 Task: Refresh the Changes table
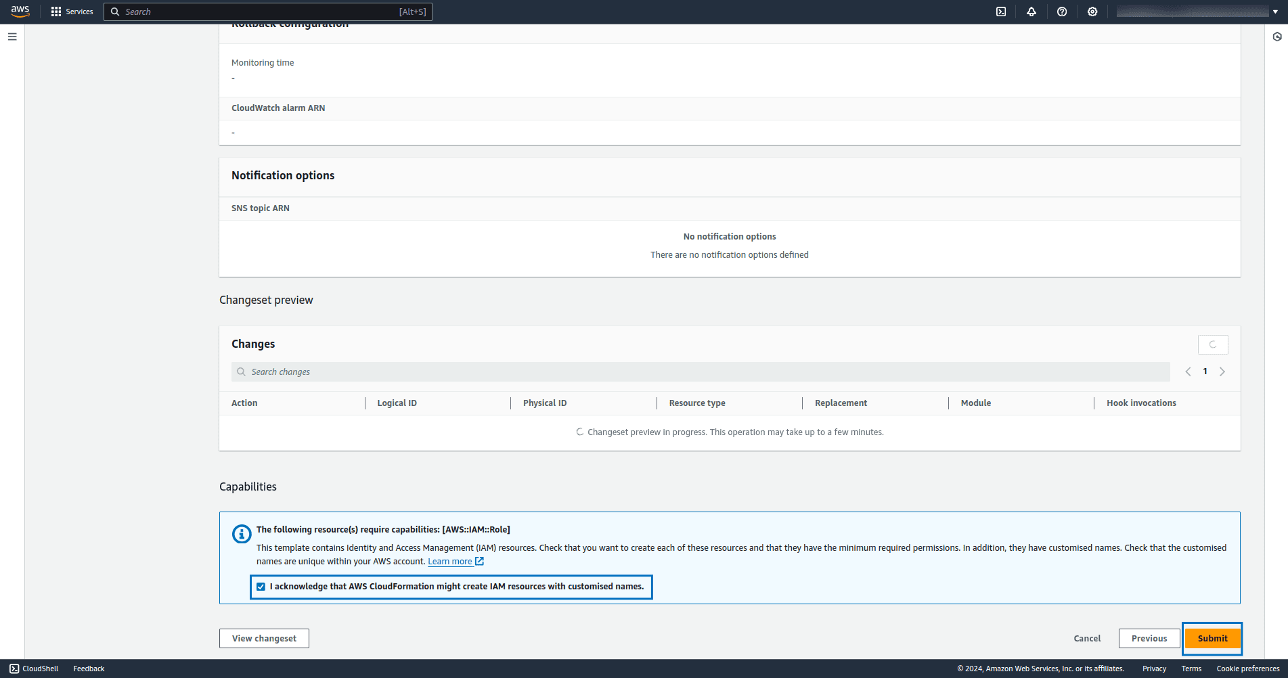tap(1213, 344)
